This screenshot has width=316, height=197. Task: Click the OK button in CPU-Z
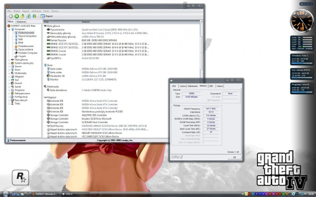pyautogui.click(x=234, y=157)
